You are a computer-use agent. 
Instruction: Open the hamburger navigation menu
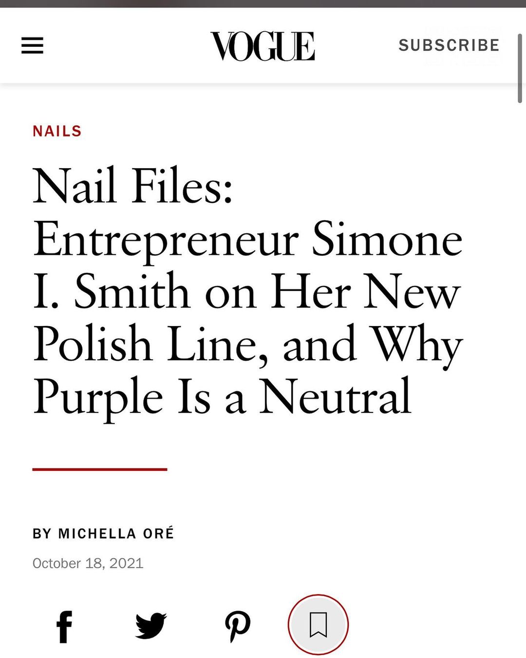32,46
